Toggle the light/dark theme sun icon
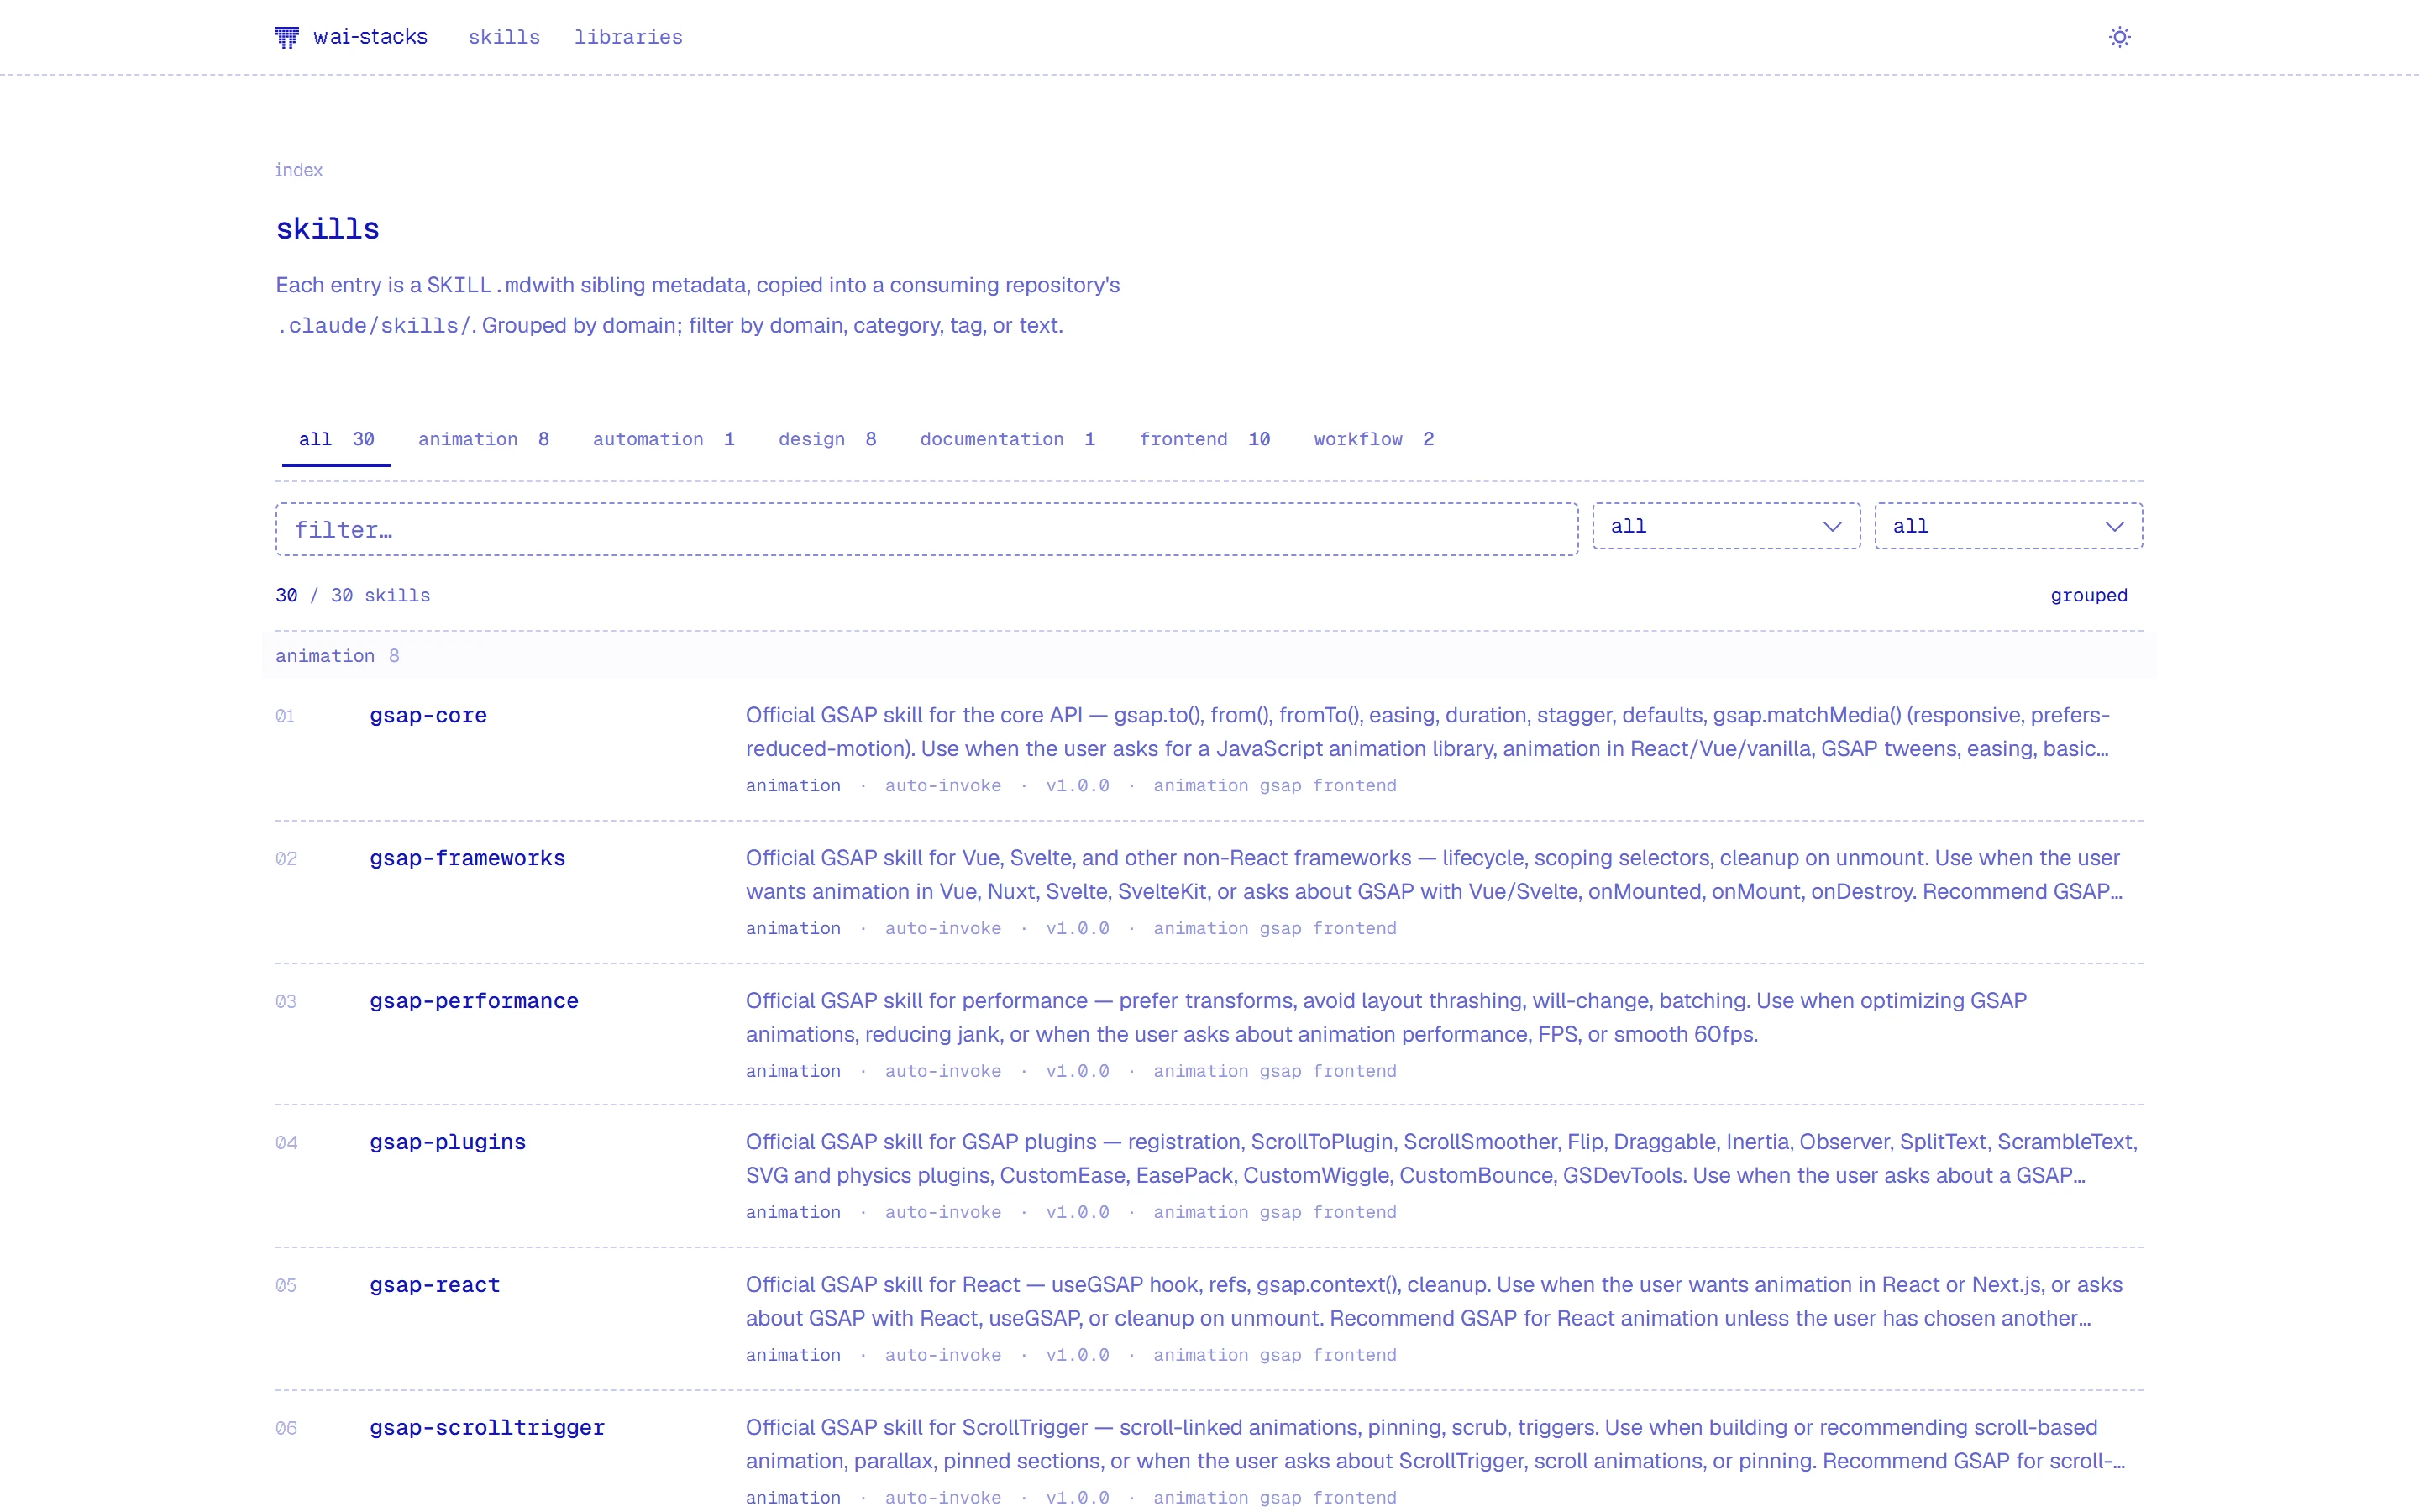Image resolution: width=2419 pixels, height=1512 pixels. pyautogui.click(x=2119, y=37)
